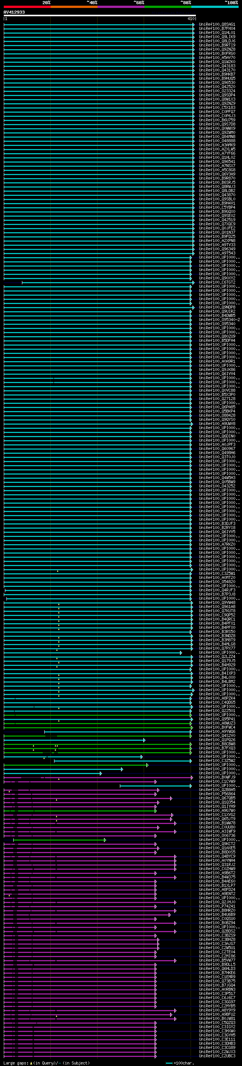The image size is (242, 1066).
Task: Select the UniRef100_O88428 label
Action: tap(217, 415)
